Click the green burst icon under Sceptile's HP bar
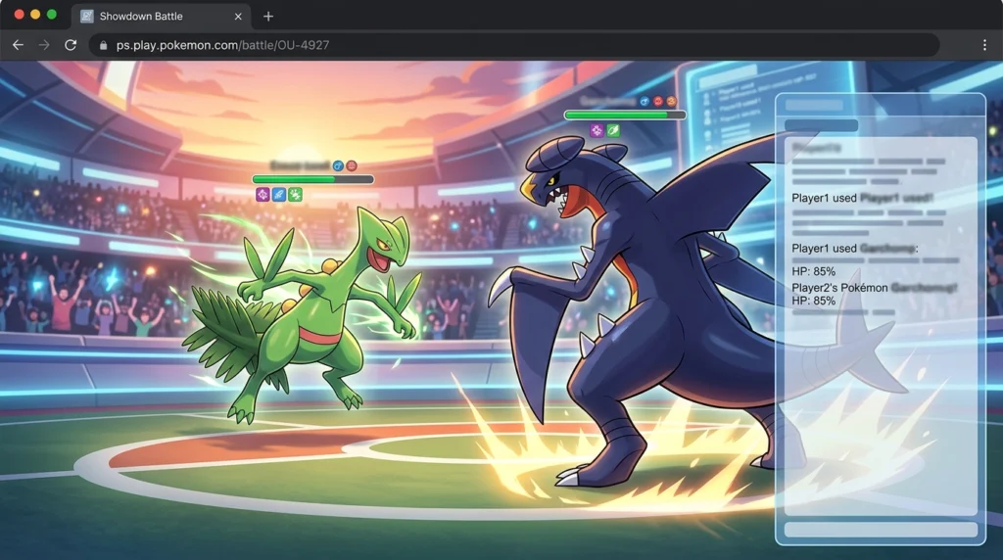This screenshot has width=1003, height=560. pyautogui.click(x=295, y=195)
